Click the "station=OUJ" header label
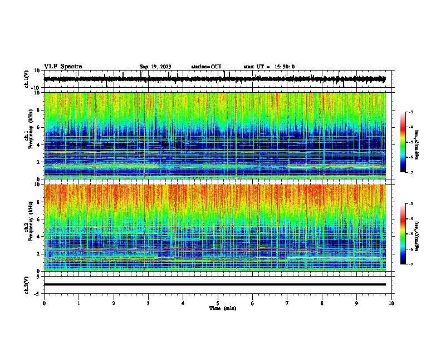441x340 pixels. tap(206, 67)
